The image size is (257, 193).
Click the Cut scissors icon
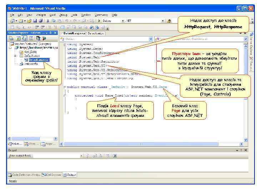point(48,21)
